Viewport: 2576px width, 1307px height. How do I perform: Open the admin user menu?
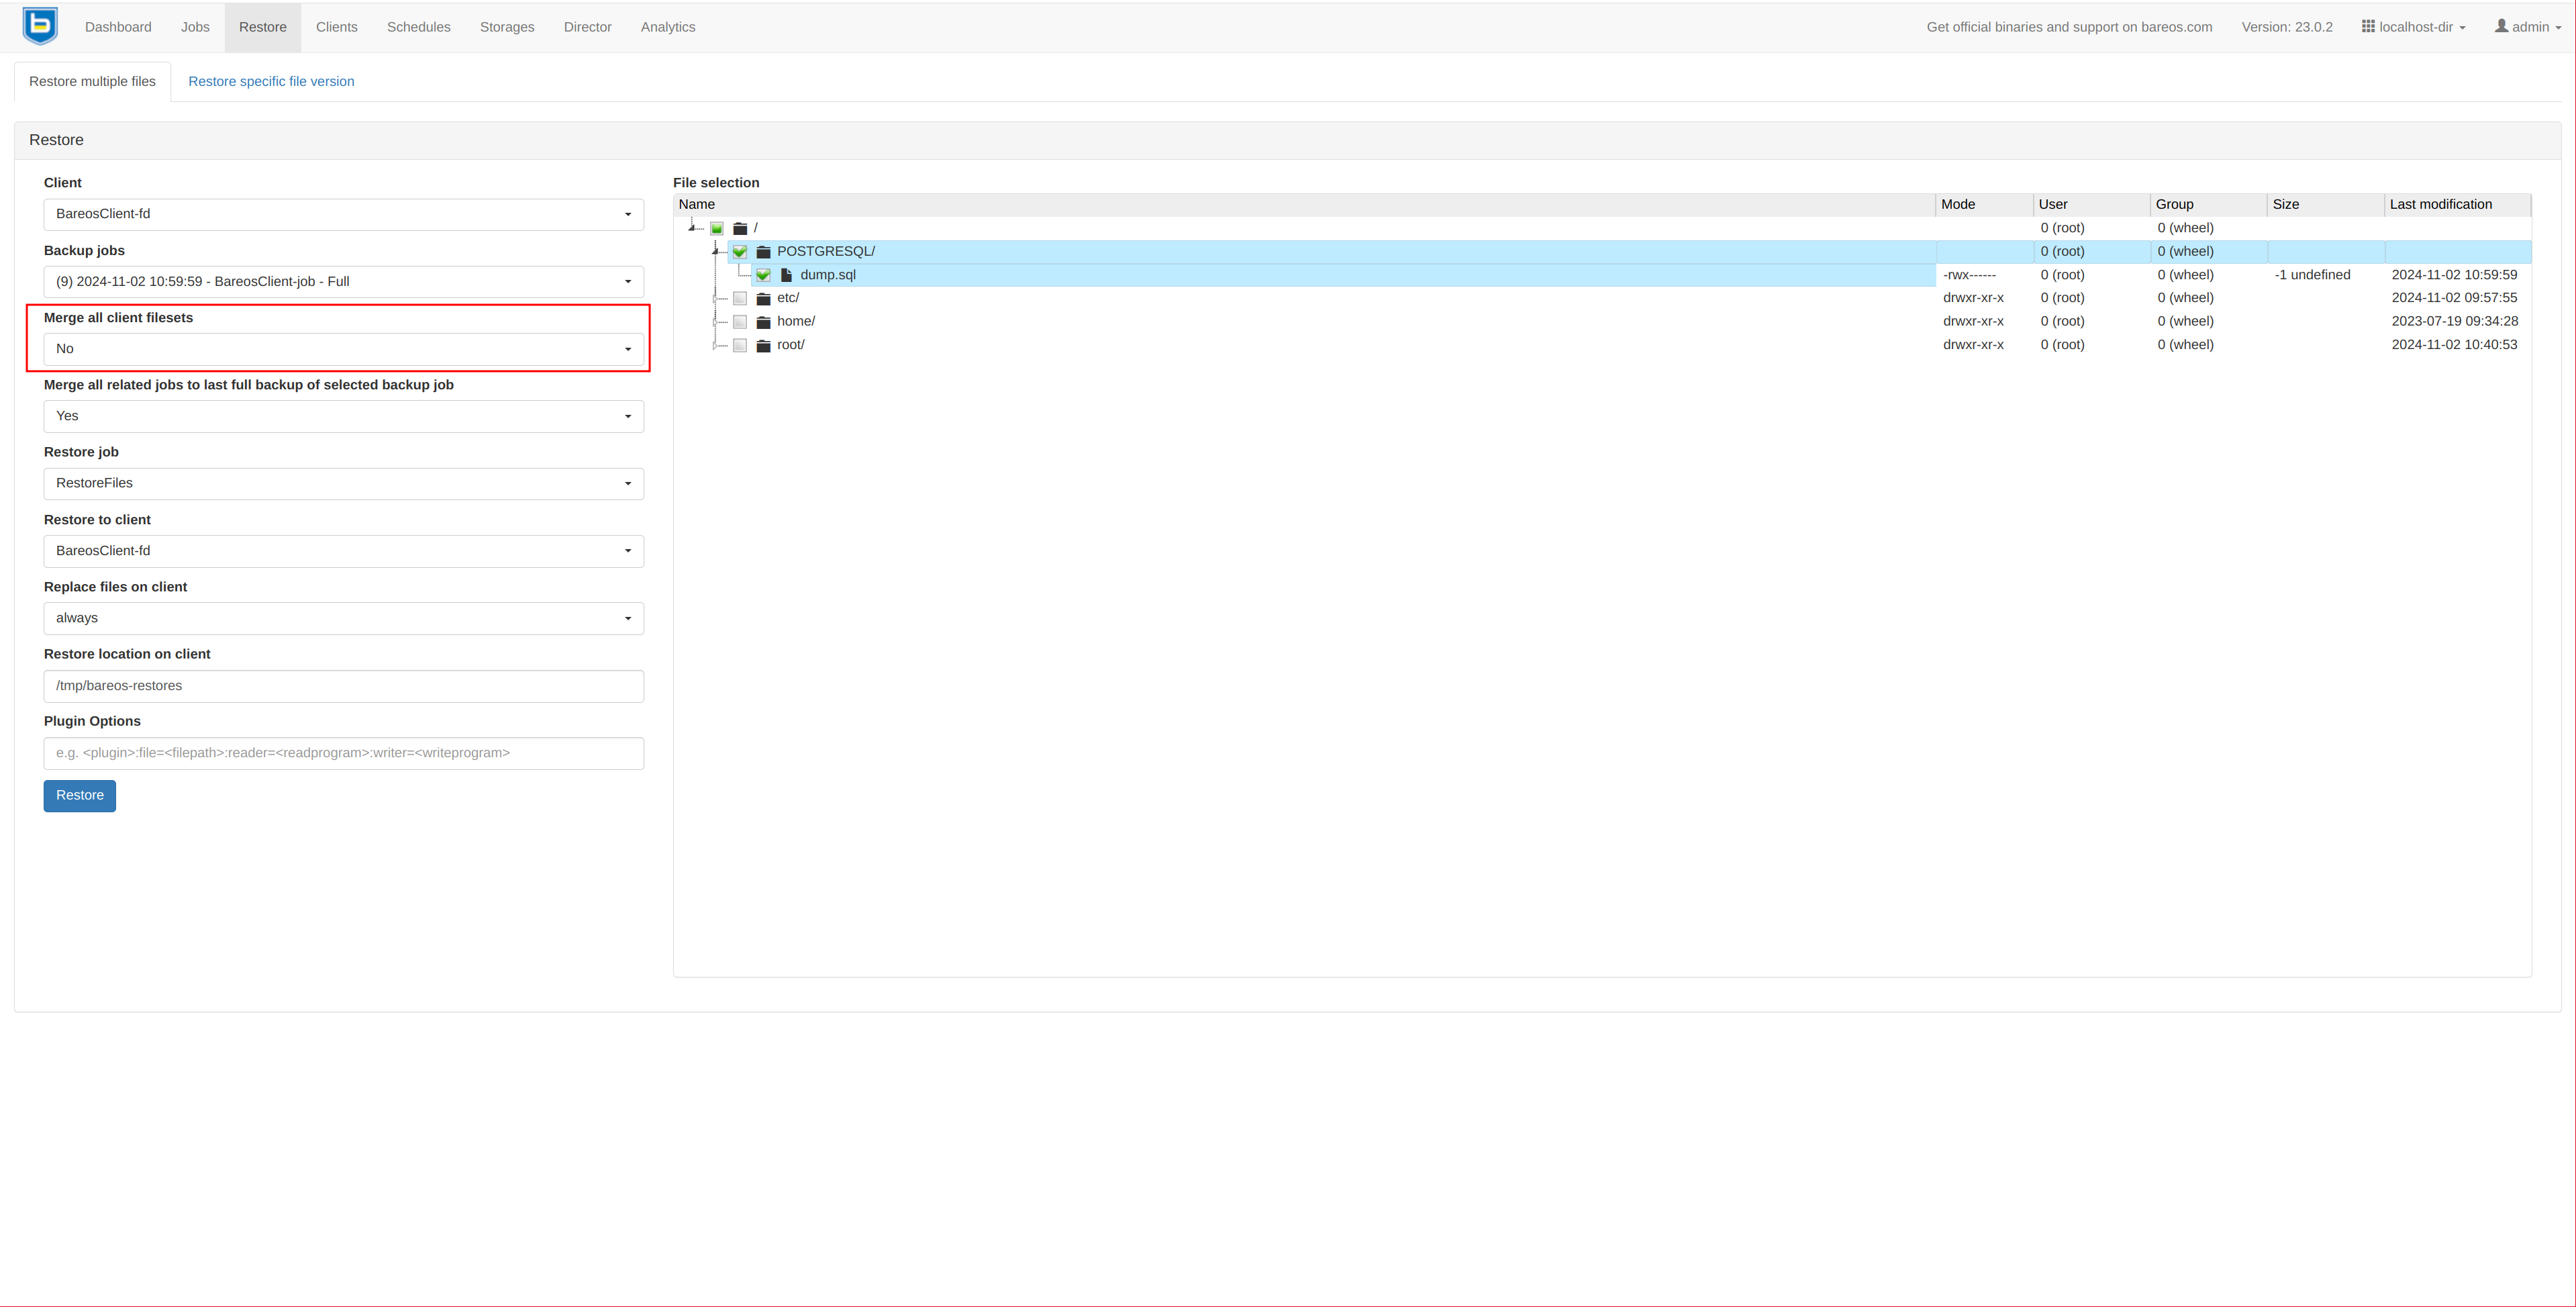coord(2527,27)
